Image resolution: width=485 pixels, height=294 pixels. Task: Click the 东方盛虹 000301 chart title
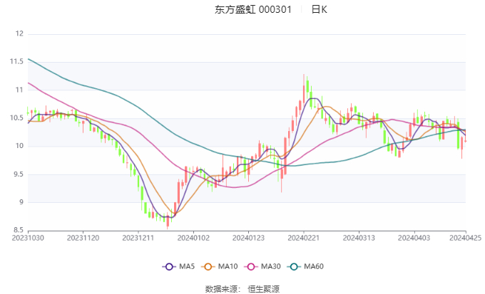[x=253, y=10]
